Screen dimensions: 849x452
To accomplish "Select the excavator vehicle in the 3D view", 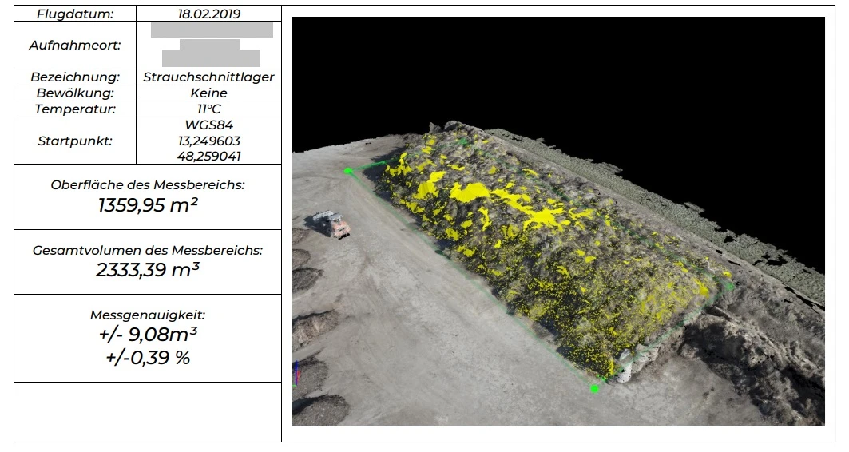I will 334,224.
